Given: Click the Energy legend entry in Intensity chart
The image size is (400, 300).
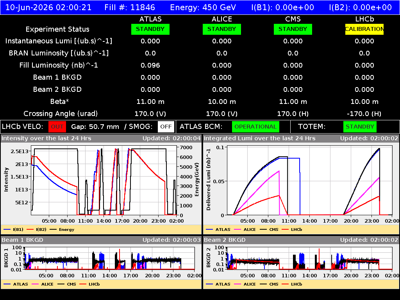Looking at the screenshot, I should click(62, 229).
